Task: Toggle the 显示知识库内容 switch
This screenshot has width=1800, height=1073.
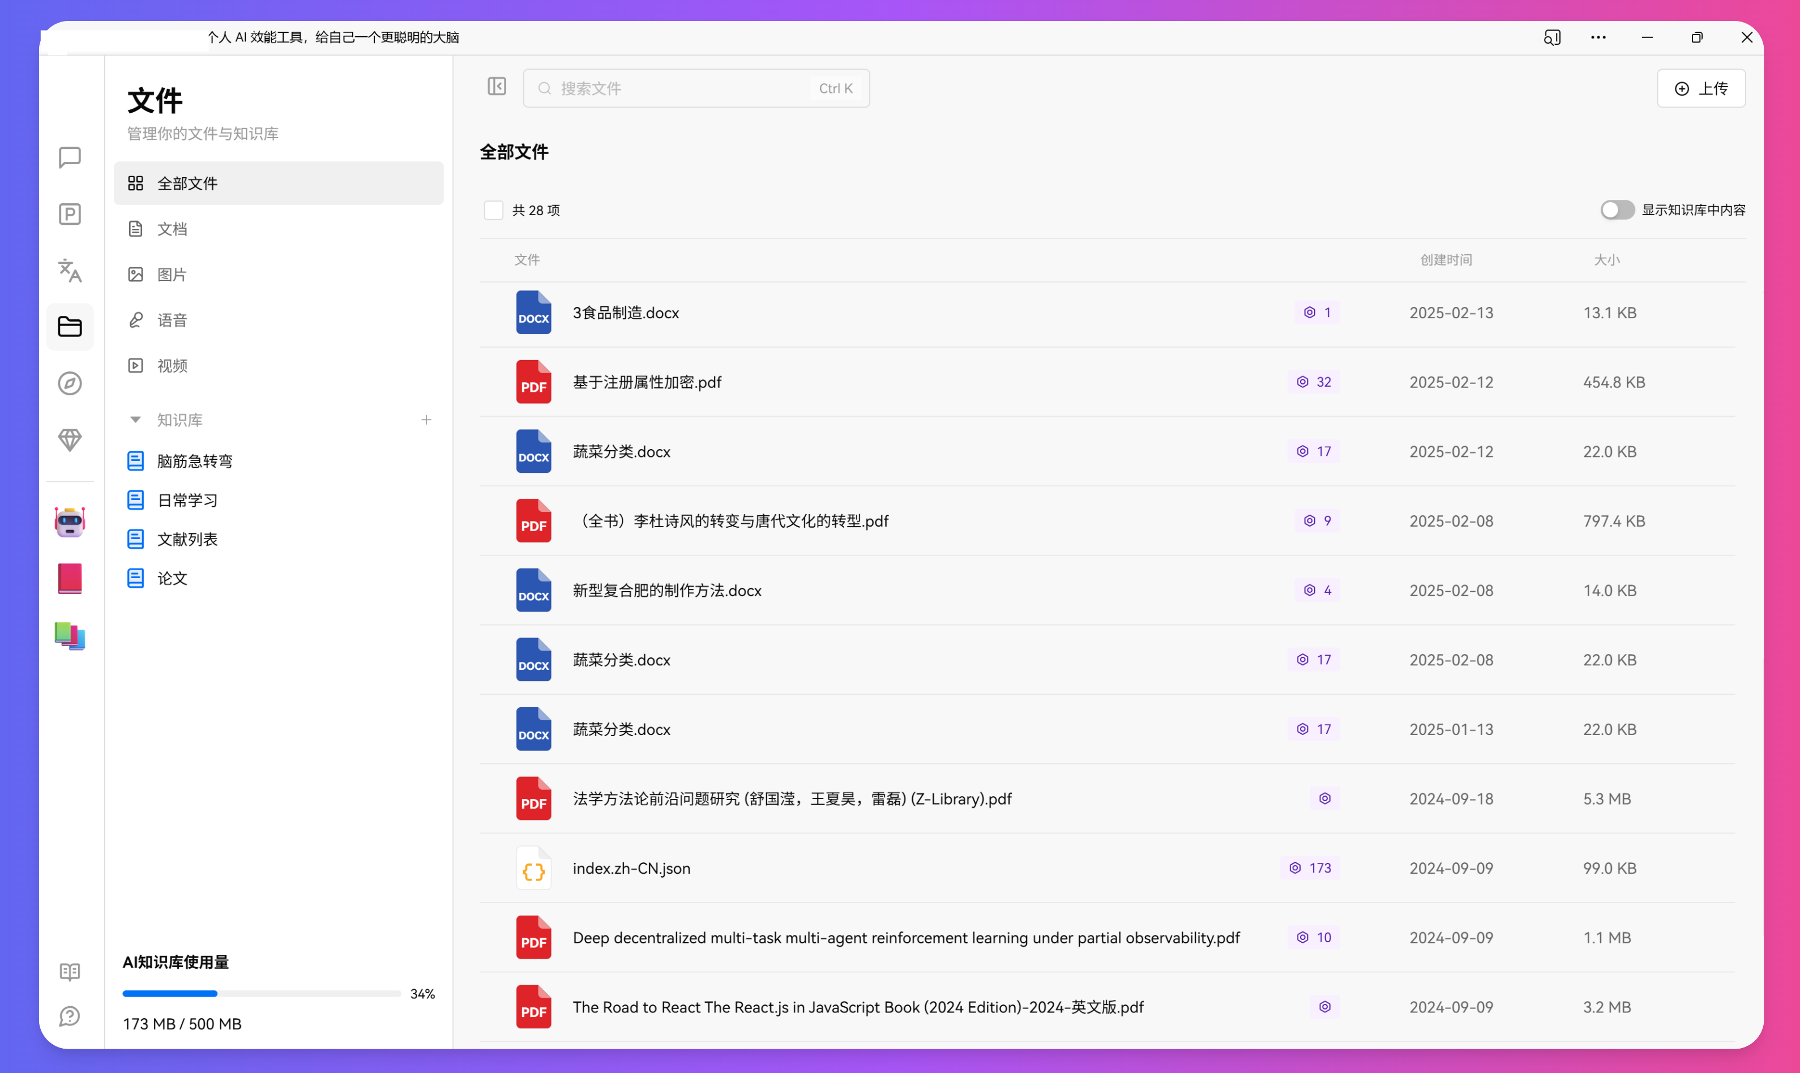Action: (1617, 210)
